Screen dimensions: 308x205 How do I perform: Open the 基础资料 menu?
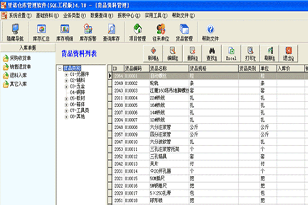pyautogui.click(x=47, y=15)
